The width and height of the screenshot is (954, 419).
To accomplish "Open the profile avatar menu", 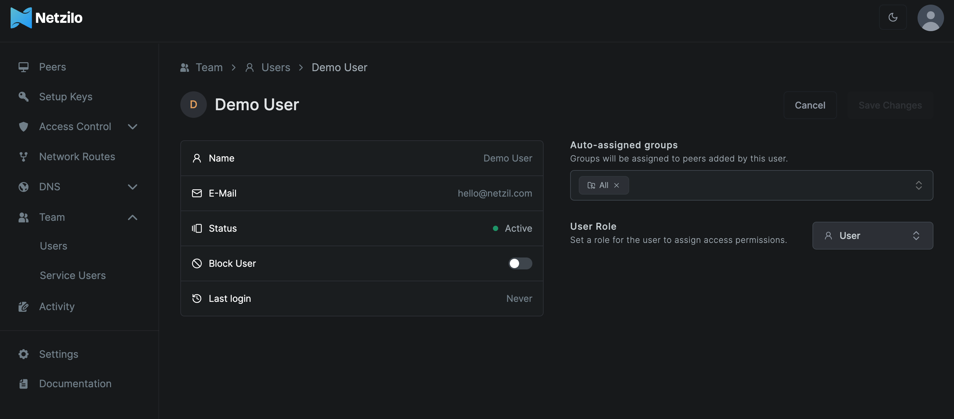I will [x=930, y=18].
